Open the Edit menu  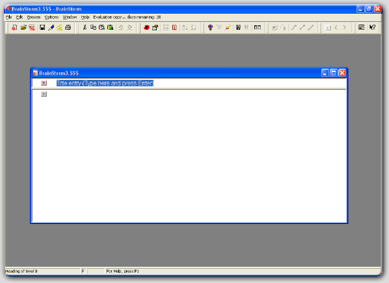click(20, 17)
